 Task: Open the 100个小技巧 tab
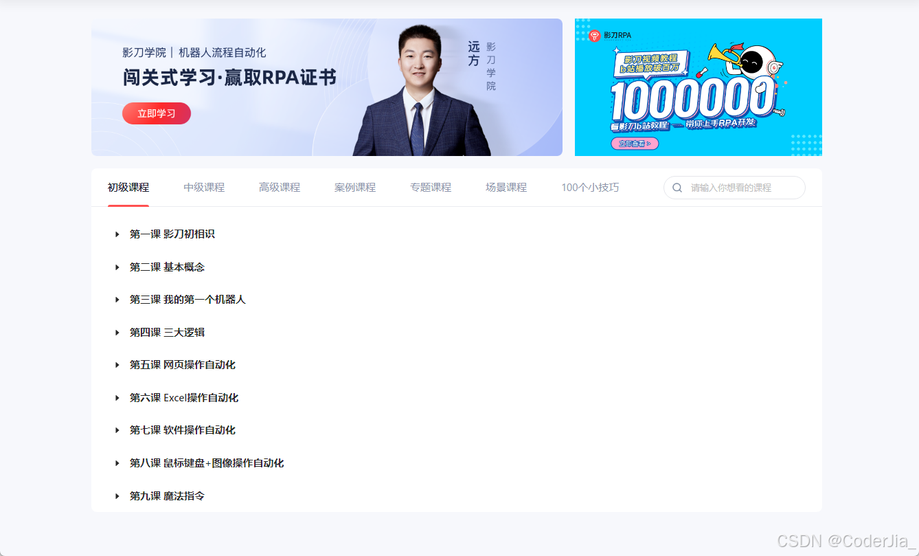(590, 187)
